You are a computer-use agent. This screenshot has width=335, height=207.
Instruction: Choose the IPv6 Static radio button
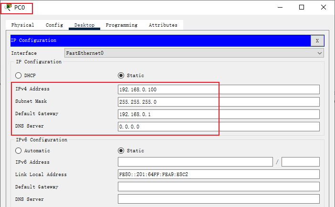121,150
